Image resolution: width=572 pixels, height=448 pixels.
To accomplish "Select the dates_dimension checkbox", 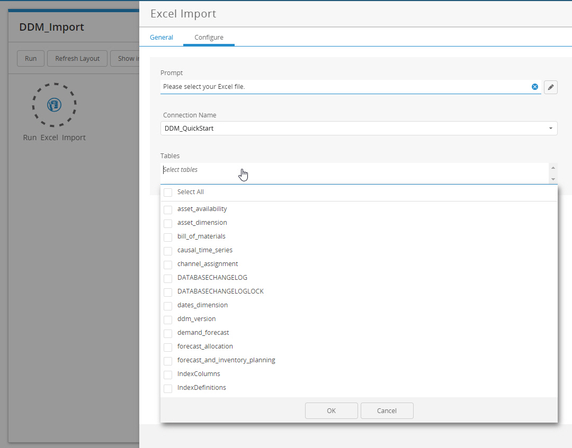I will click(168, 306).
